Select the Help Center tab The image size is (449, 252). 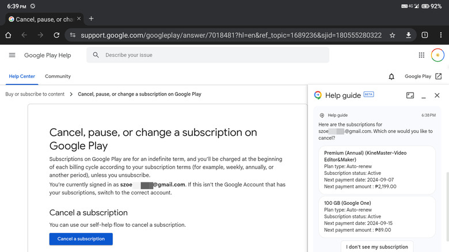(x=21, y=77)
